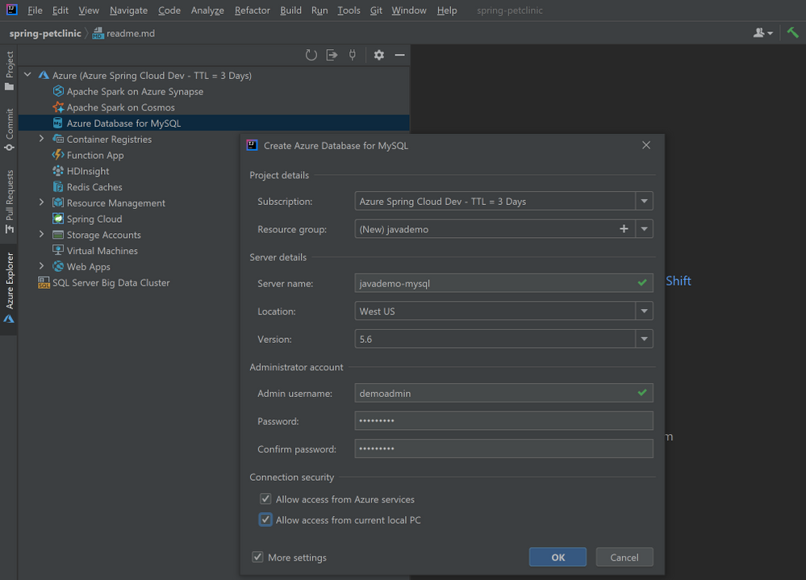The height and width of the screenshot is (580, 806).
Task: Open the File menu
Action: pyautogui.click(x=35, y=10)
